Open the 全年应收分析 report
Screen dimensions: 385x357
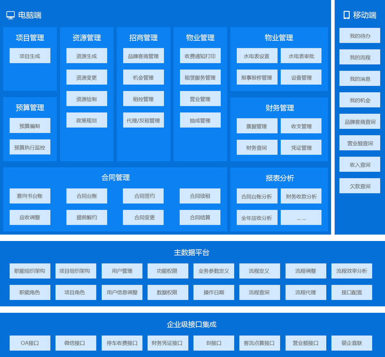(257, 218)
